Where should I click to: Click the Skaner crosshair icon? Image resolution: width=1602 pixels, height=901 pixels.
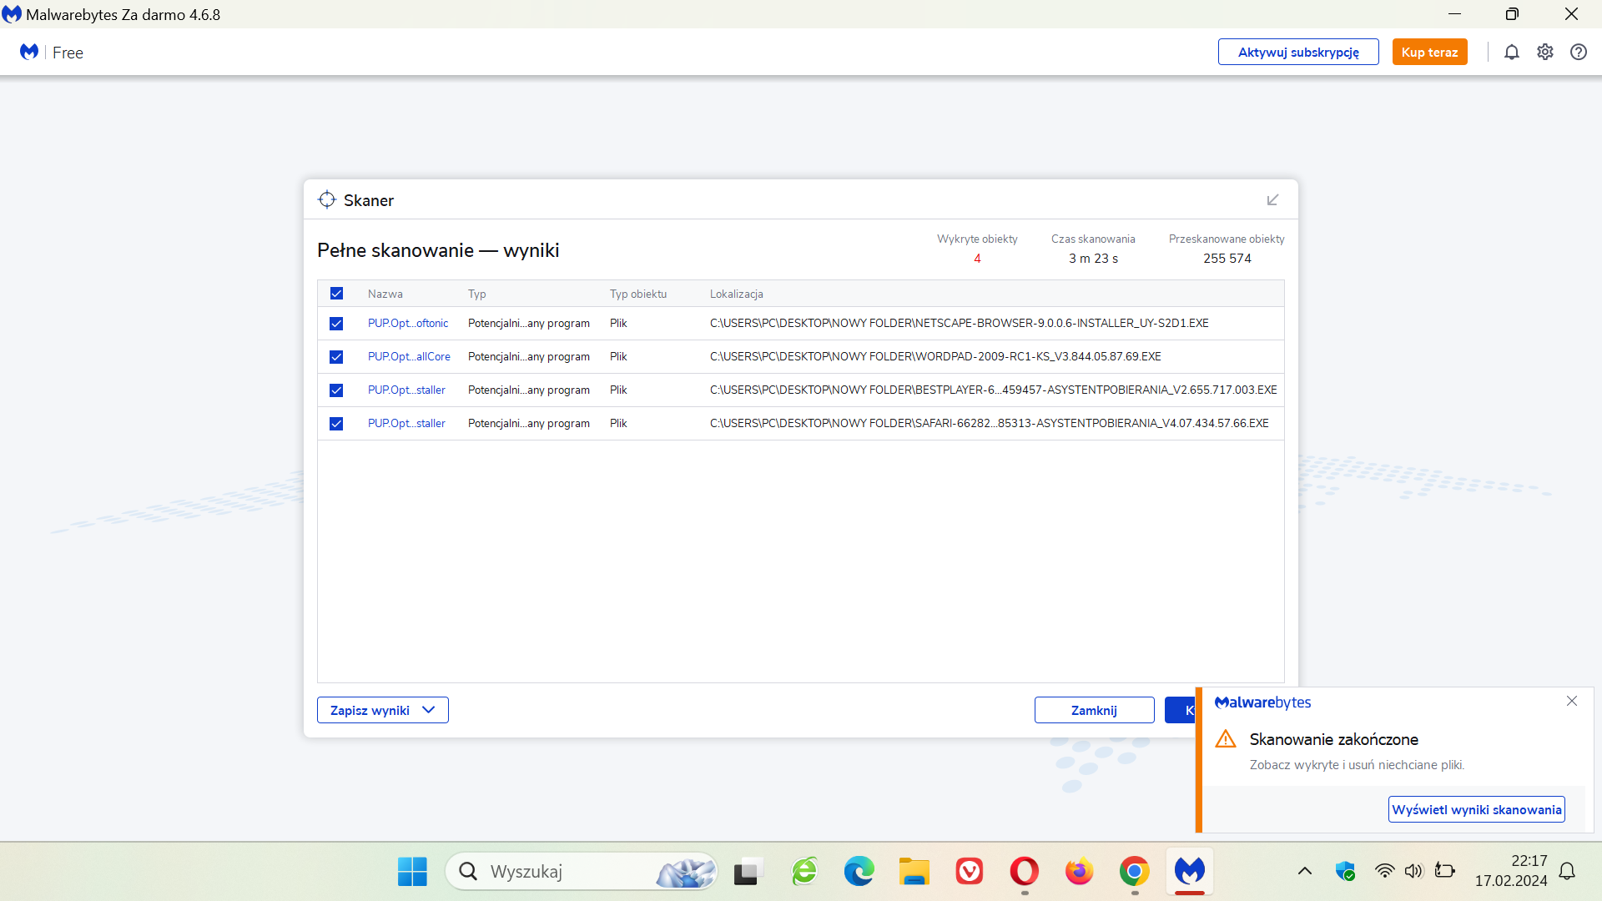pos(327,200)
